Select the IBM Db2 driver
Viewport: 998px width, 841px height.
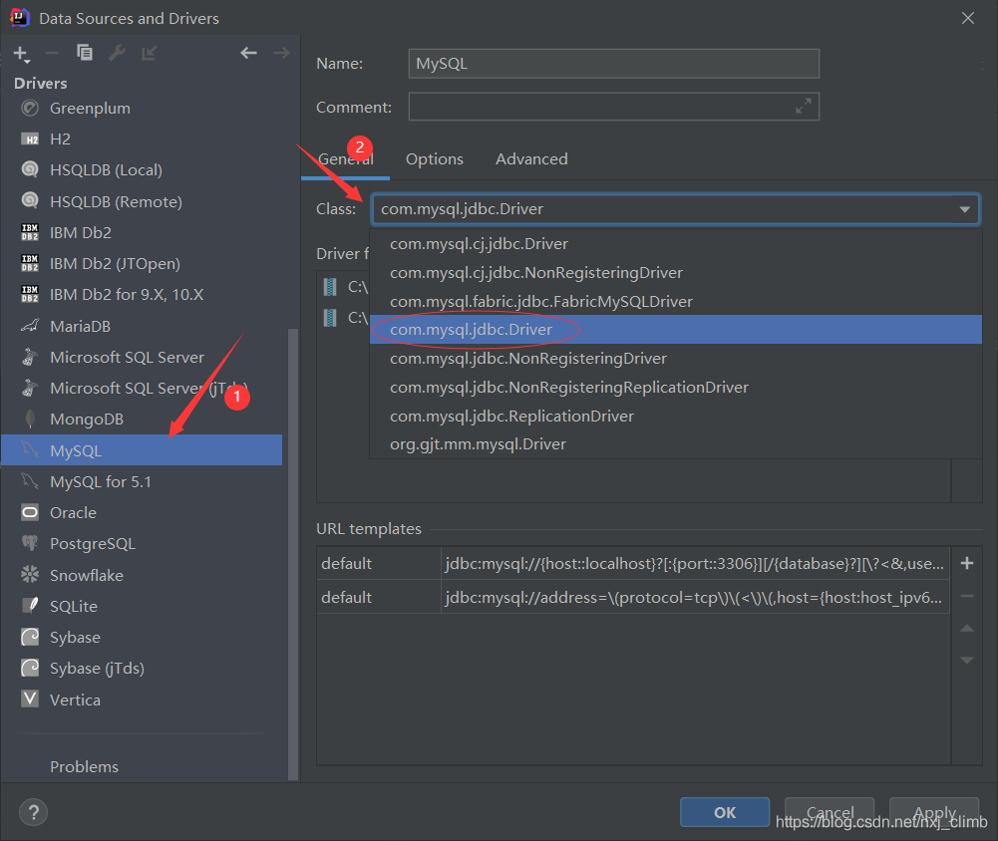pos(142,233)
